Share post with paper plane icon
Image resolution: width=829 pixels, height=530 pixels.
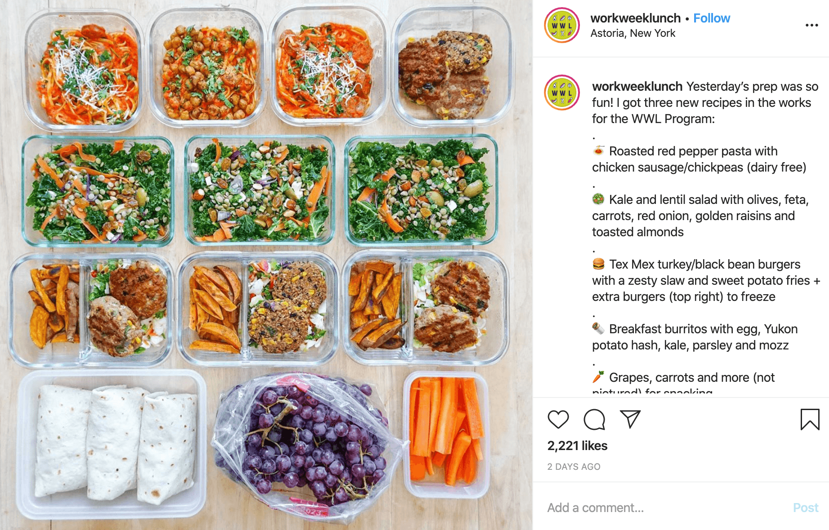tap(630, 419)
